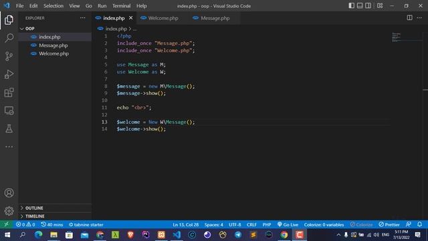Open the Run and Debug view
The image size is (428, 241).
point(9,74)
